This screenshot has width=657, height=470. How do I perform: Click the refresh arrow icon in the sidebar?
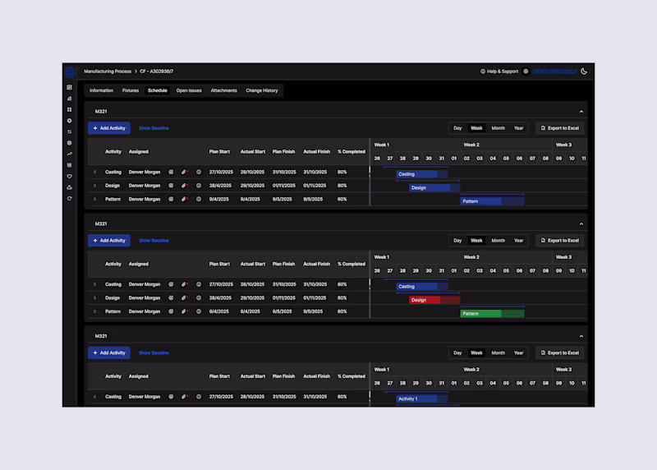coord(70,199)
